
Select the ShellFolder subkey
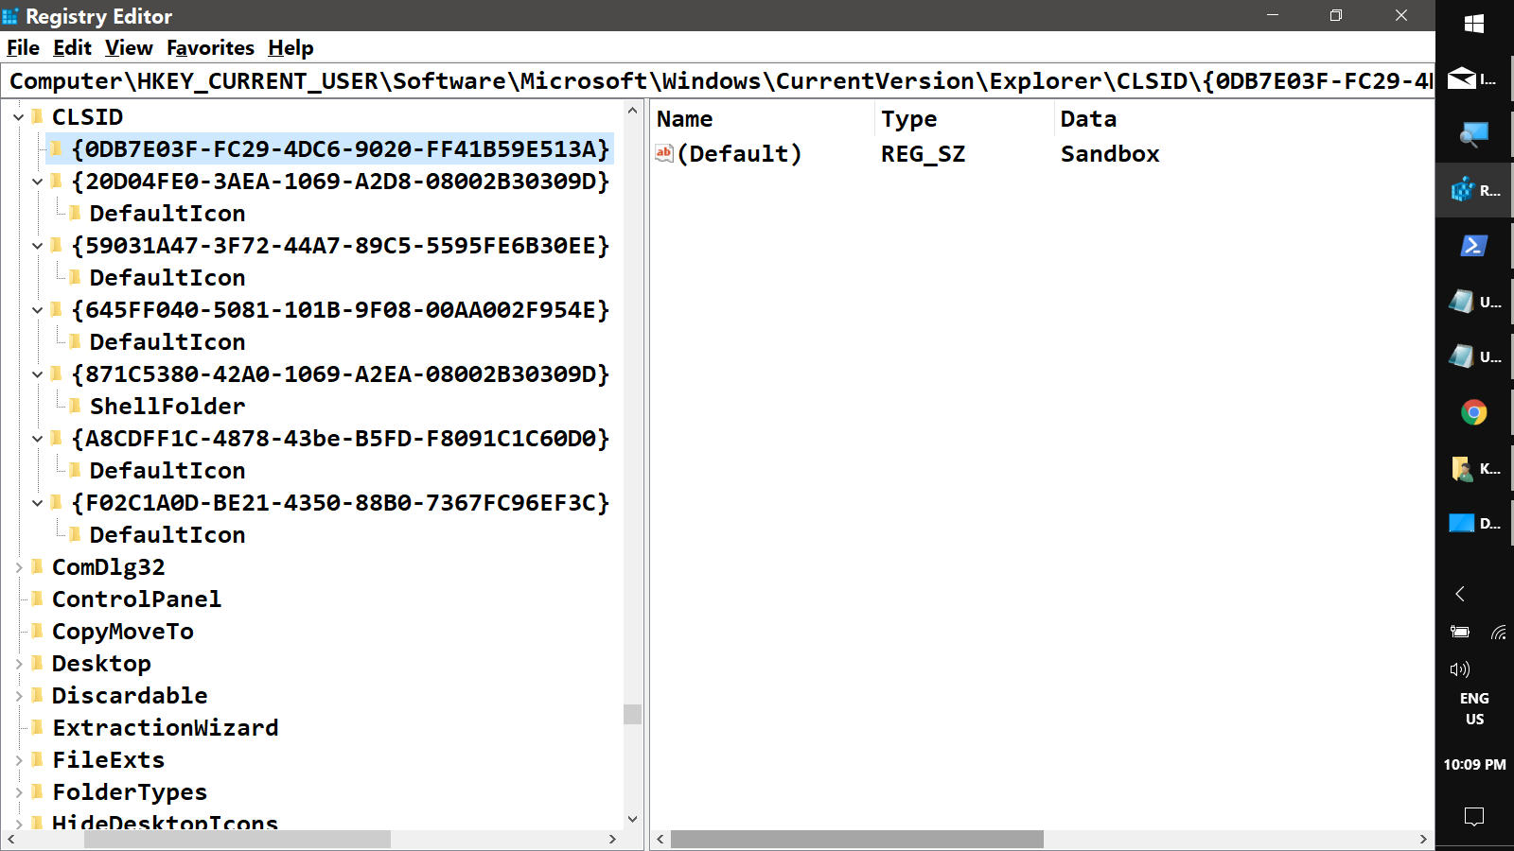point(167,407)
